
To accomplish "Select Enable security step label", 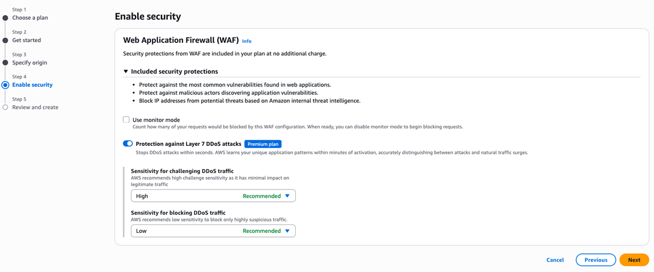I will (x=32, y=85).
